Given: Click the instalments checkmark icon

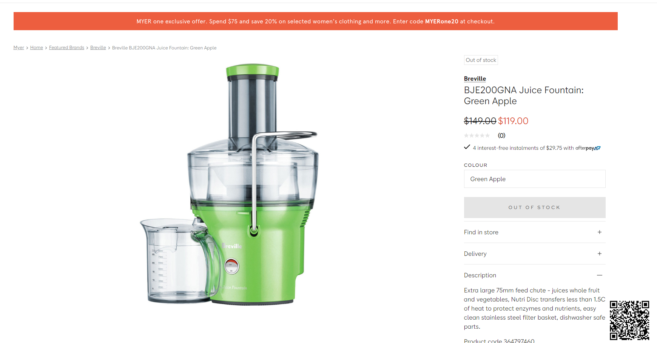Looking at the screenshot, I should (x=467, y=147).
